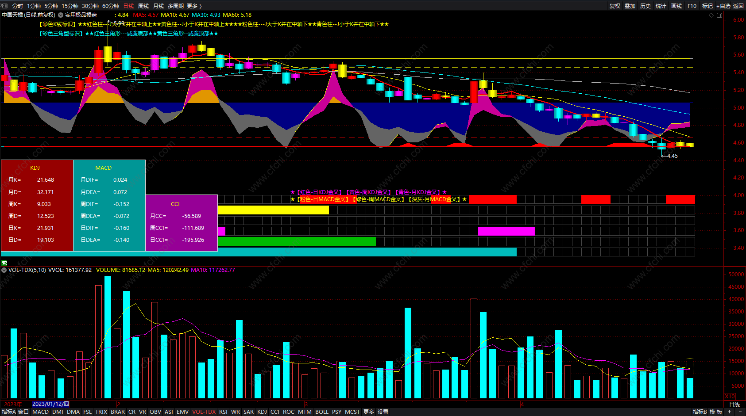746x416 pixels.
Task: Switch to 日线 daily chart
Action: click(128, 6)
